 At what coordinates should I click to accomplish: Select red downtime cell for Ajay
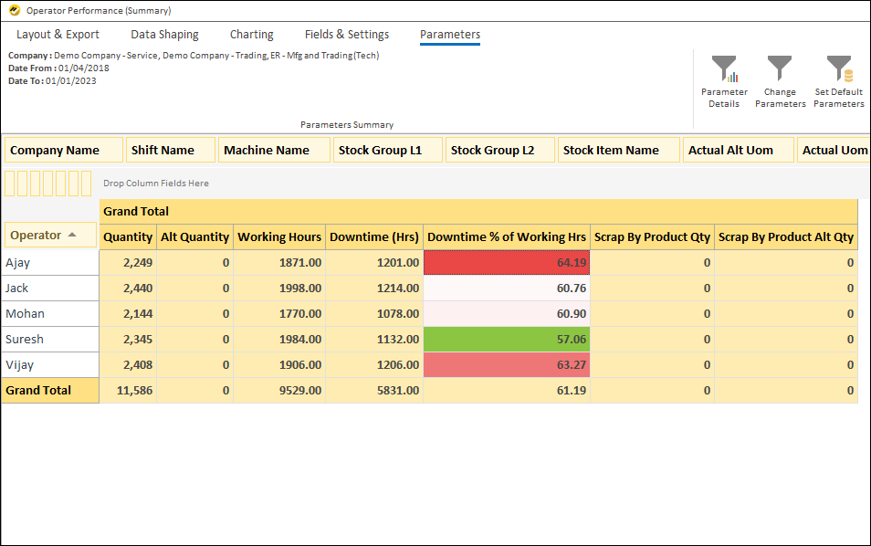pyautogui.click(x=507, y=263)
